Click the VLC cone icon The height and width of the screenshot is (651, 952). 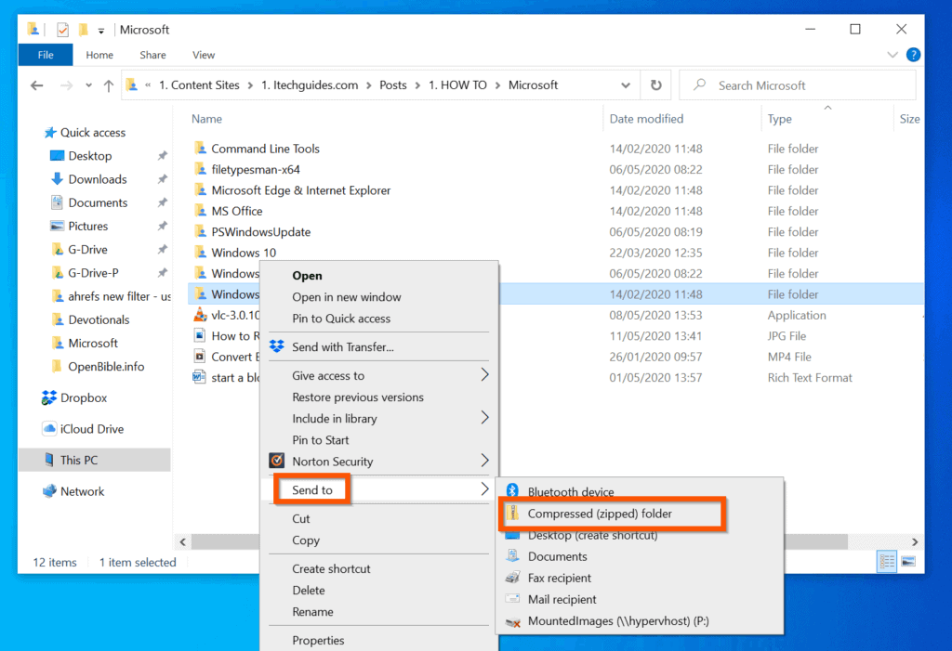[x=200, y=315]
